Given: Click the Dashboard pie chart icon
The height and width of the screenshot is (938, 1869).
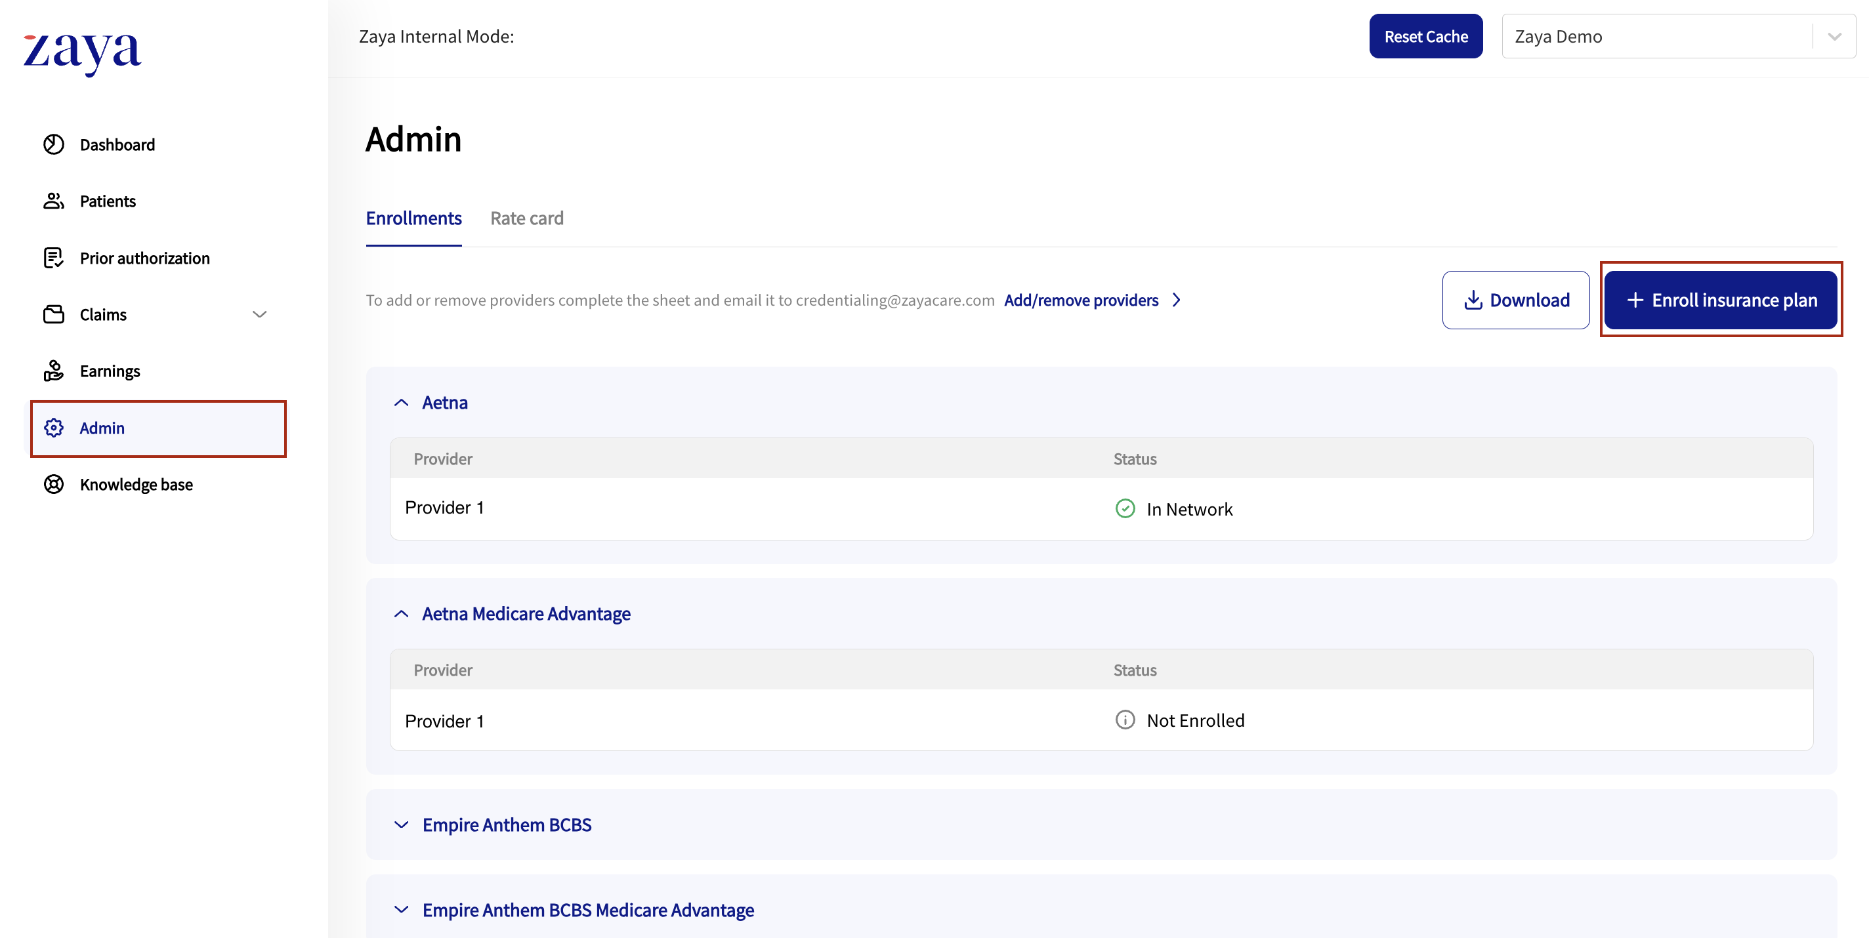Looking at the screenshot, I should point(54,144).
